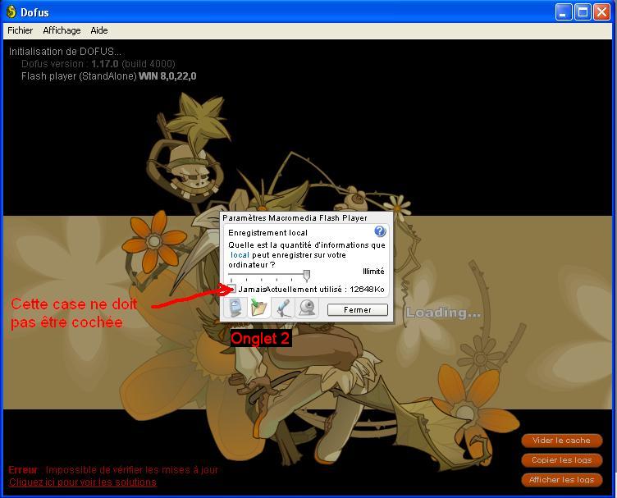
Task: Click the Copier les logs button
Action: 561,460
